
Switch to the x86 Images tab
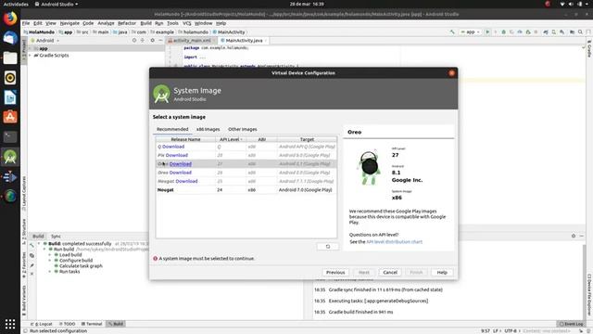[208, 130]
